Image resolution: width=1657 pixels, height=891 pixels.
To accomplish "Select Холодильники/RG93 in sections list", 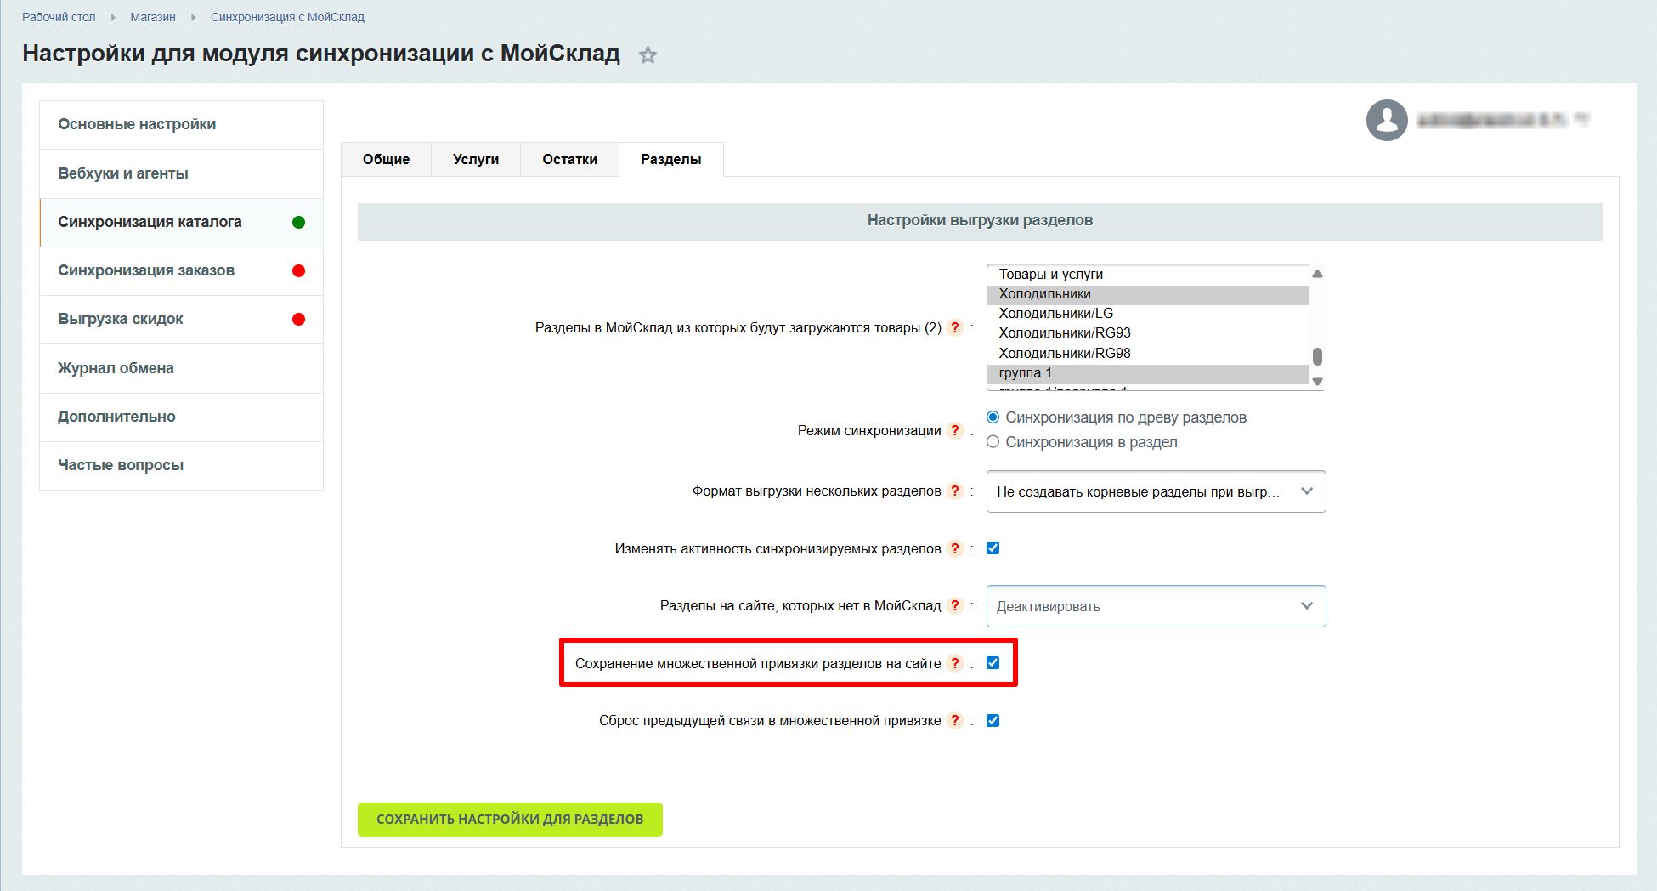I will (x=1148, y=332).
